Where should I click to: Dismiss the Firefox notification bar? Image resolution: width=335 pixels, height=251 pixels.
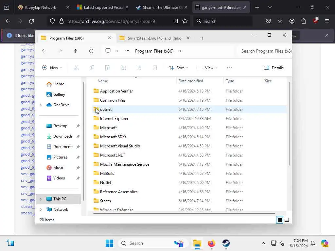pos(327,35)
